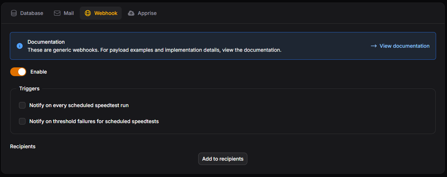Image resolution: width=447 pixels, height=177 pixels.
Task: Switch to the Database tab label
Action: click(x=32, y=13)
